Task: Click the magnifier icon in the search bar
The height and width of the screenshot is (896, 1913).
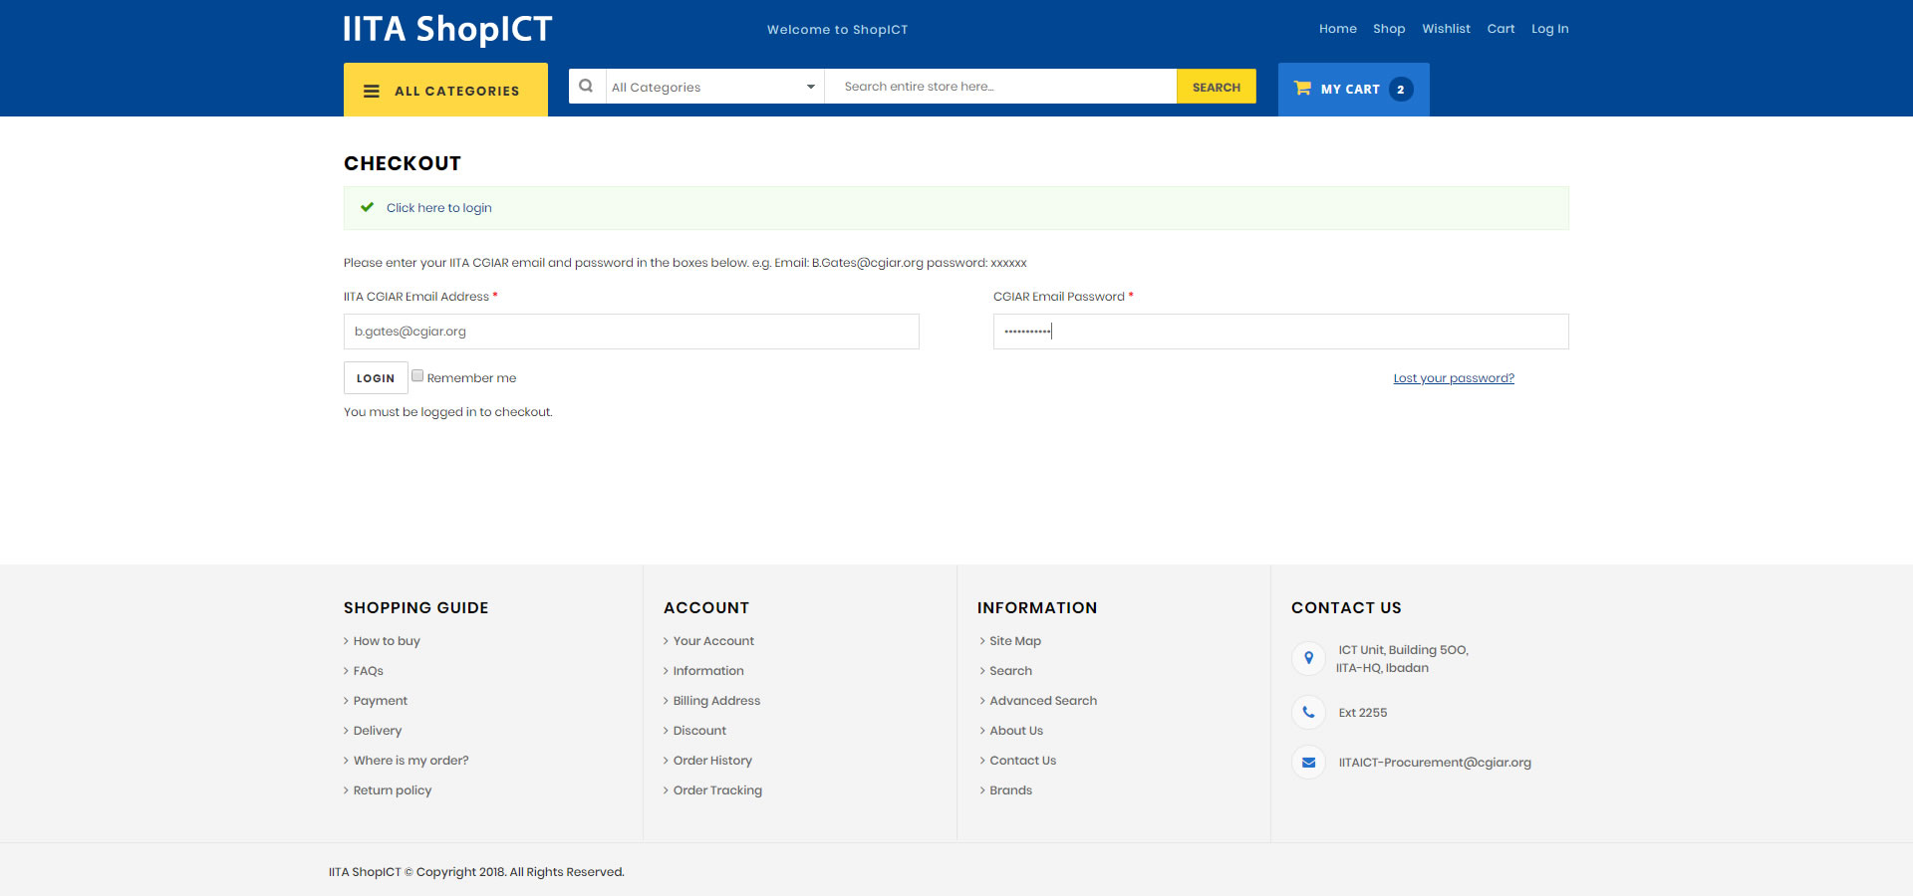Action: click(587, 86)
